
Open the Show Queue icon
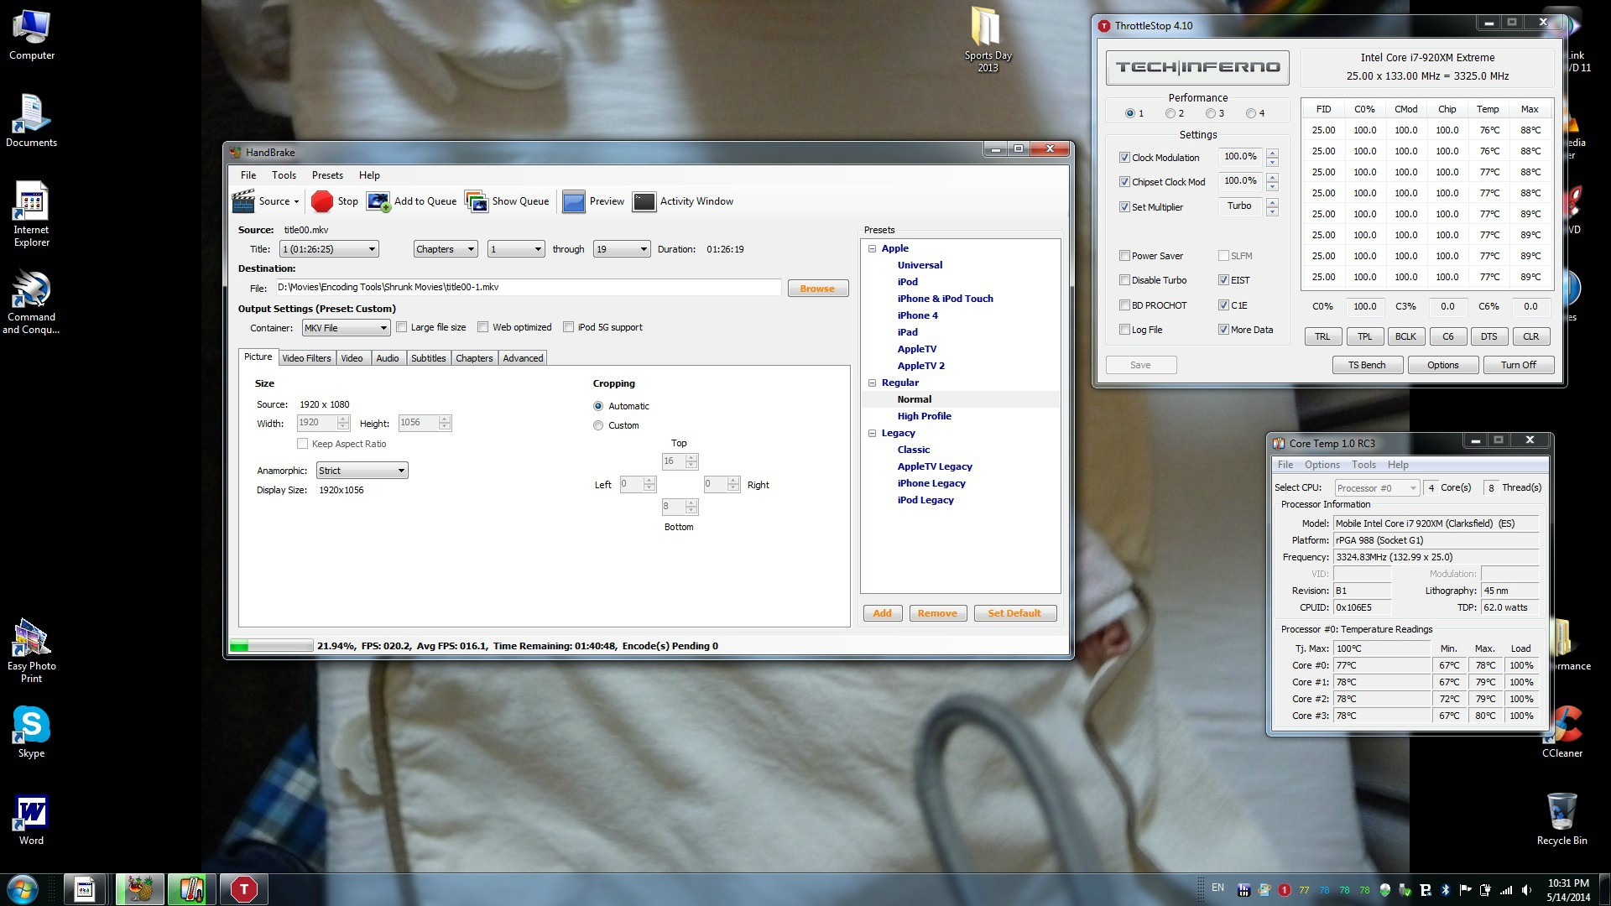477,201
